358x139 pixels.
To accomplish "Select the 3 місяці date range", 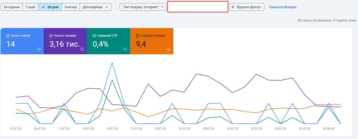I will tap(71, 7).
